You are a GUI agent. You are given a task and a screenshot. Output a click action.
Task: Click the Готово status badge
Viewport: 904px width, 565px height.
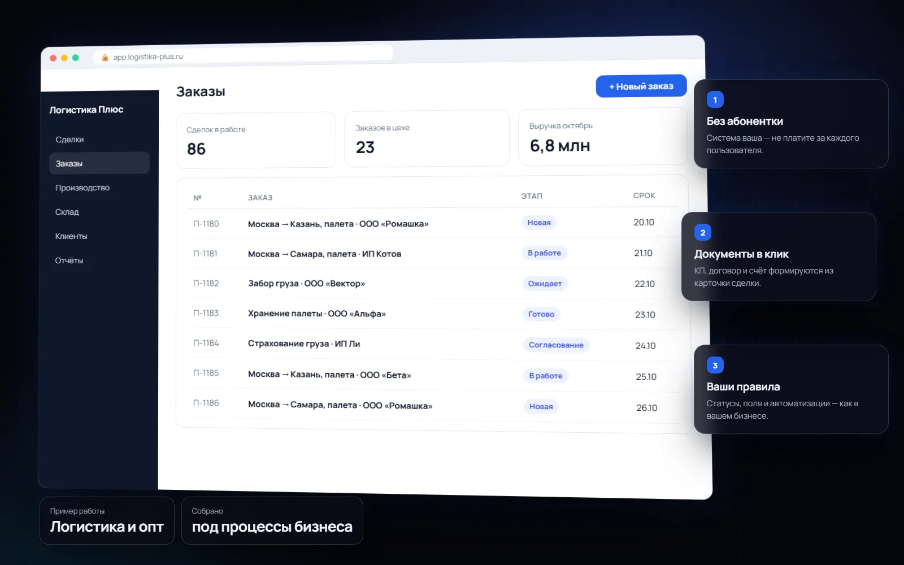[541, 314]
